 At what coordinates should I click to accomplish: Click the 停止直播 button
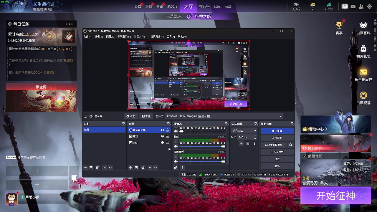pos(277,131)
